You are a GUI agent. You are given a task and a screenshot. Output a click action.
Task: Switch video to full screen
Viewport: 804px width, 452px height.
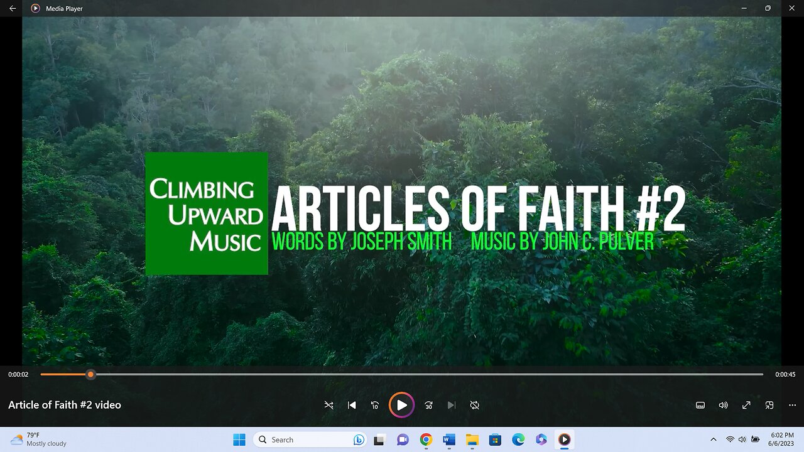746,406
